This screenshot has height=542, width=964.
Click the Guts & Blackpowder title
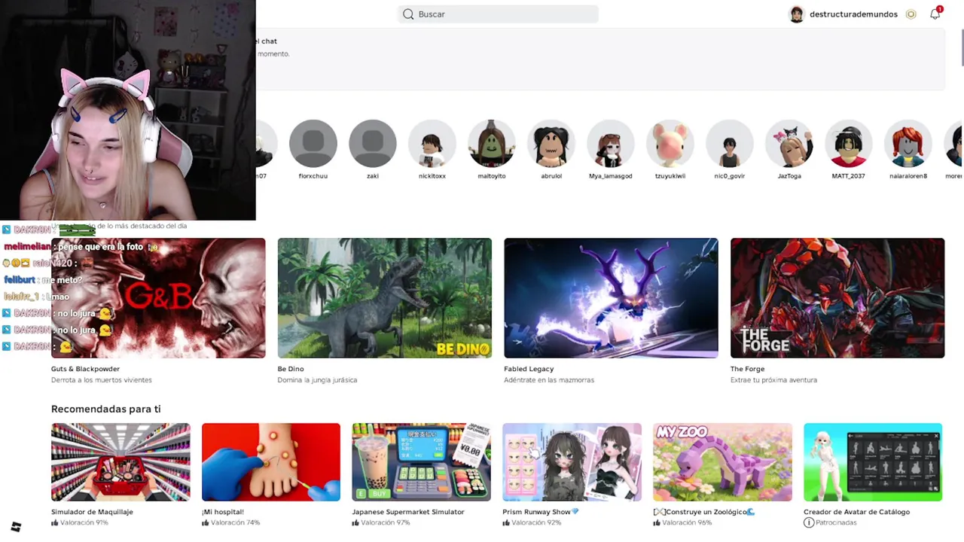coord(85,369)
